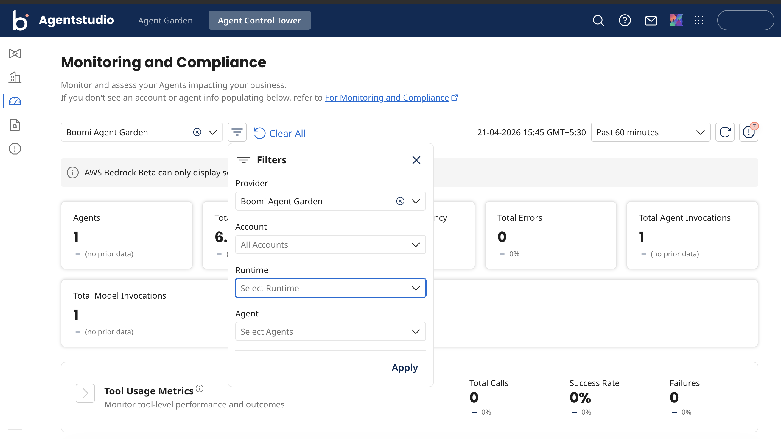Screen dimensions: 781x439
Task: Open the search magnifier in the header
Action: point(598,21)
